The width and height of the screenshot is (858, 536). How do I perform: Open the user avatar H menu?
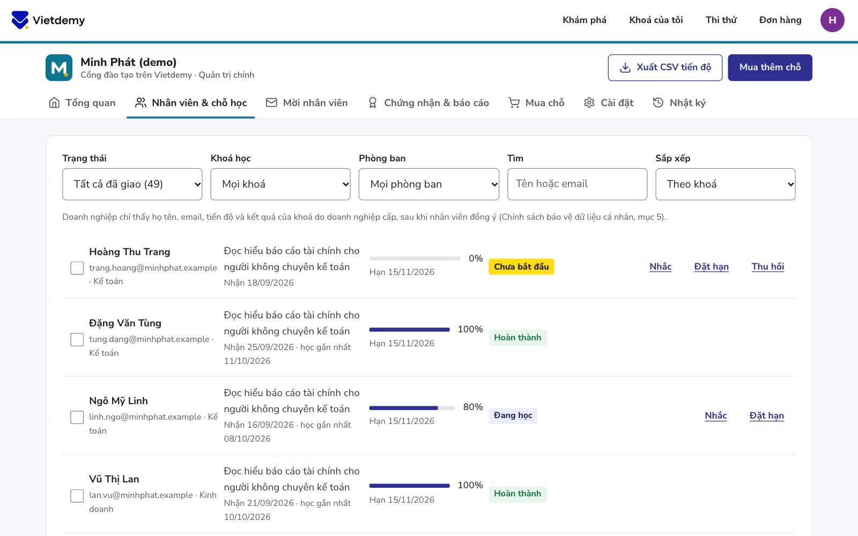point(832,20)
